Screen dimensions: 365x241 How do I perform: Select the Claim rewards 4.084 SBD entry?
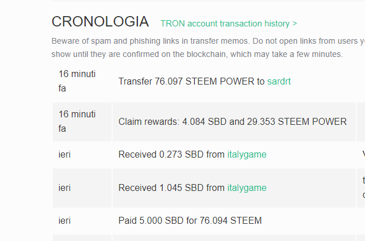click(233, 121)
